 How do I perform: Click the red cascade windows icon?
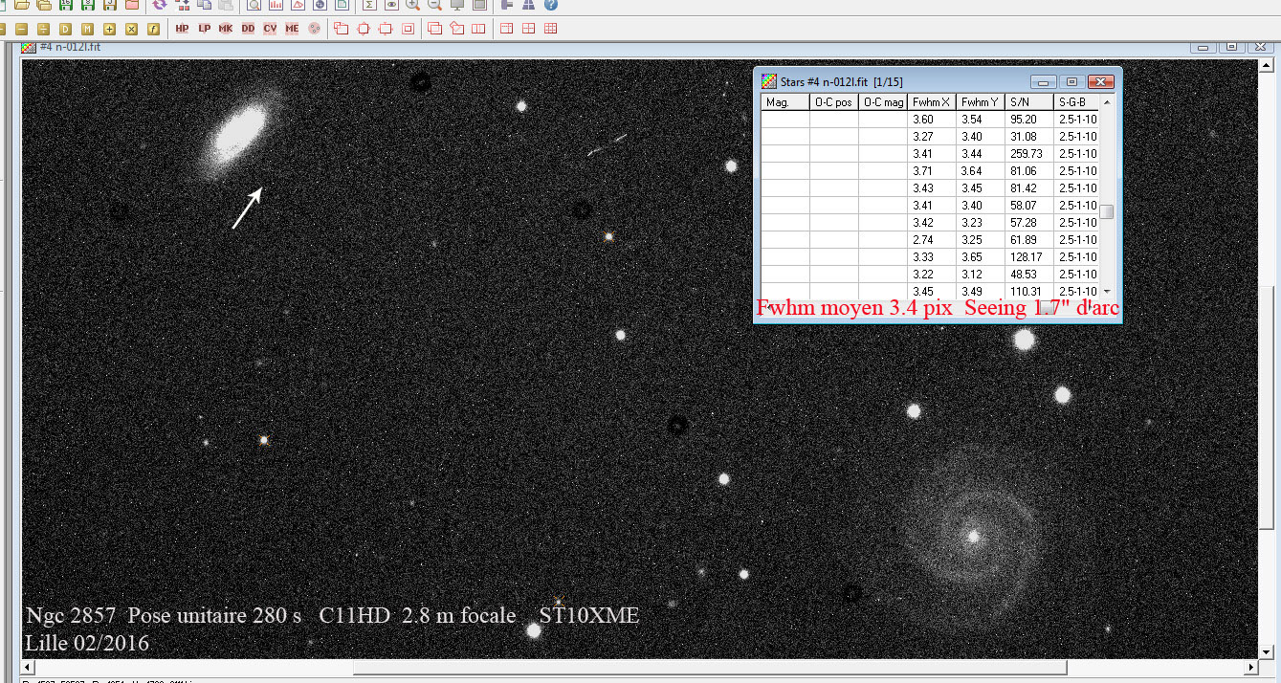pyautogui.click(x=434, y=29)
